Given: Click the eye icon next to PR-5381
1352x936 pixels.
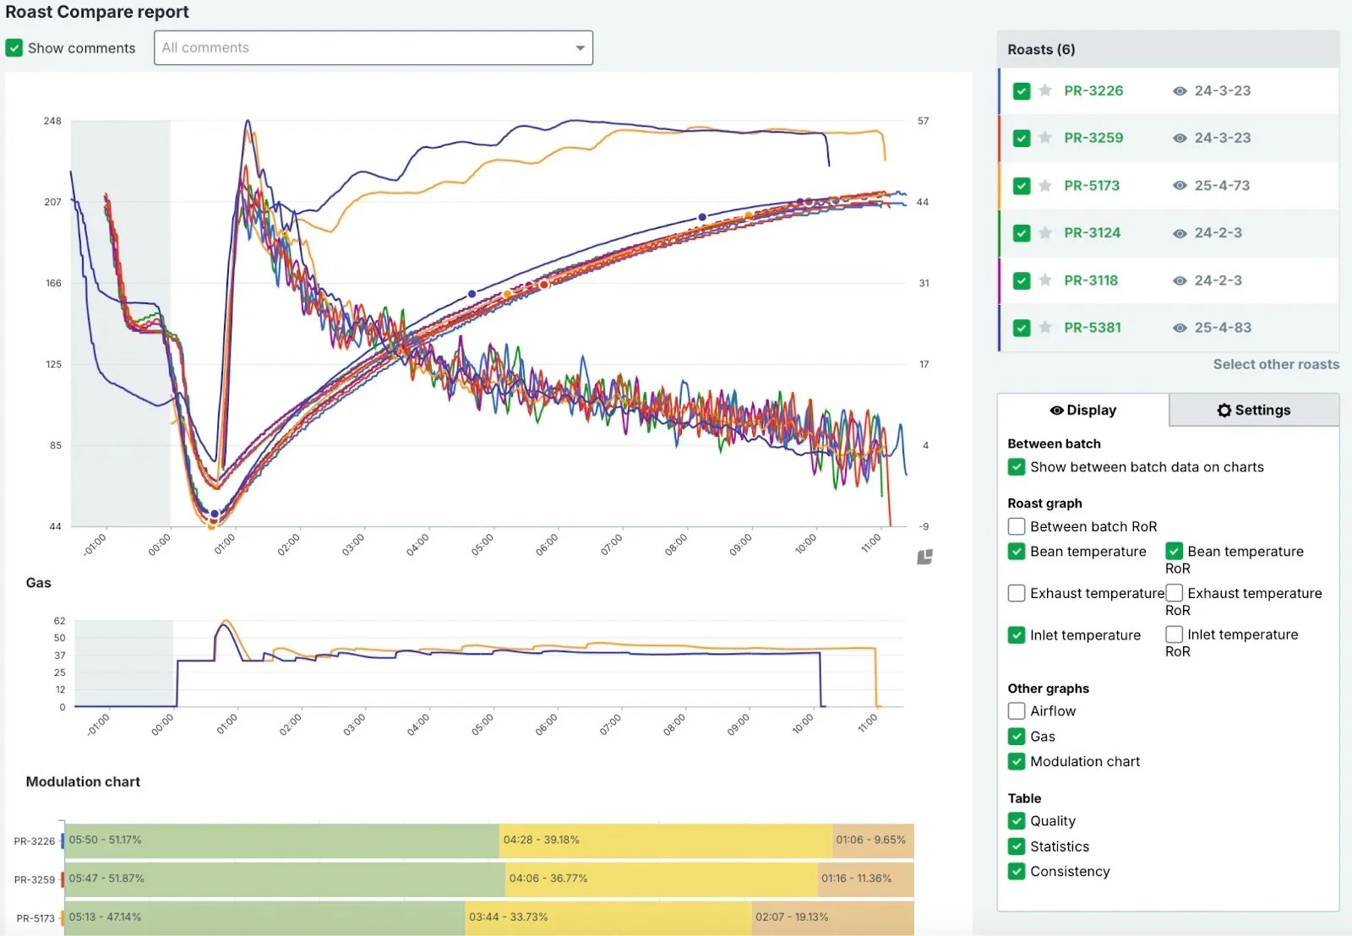Looking at the screenshot, I should click(1181, 327).
